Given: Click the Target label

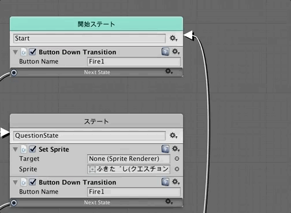Looking at the screenshot, I should point(29,159).
